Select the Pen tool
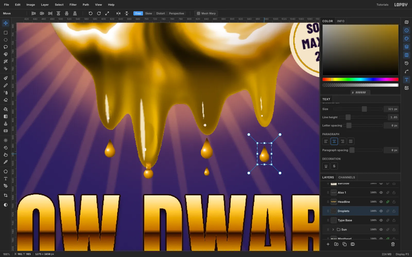Viewport: 412px width, 257px height. tap(6, 186)
